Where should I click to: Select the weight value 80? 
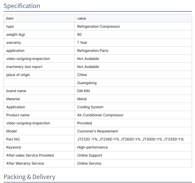coord(79,34)
